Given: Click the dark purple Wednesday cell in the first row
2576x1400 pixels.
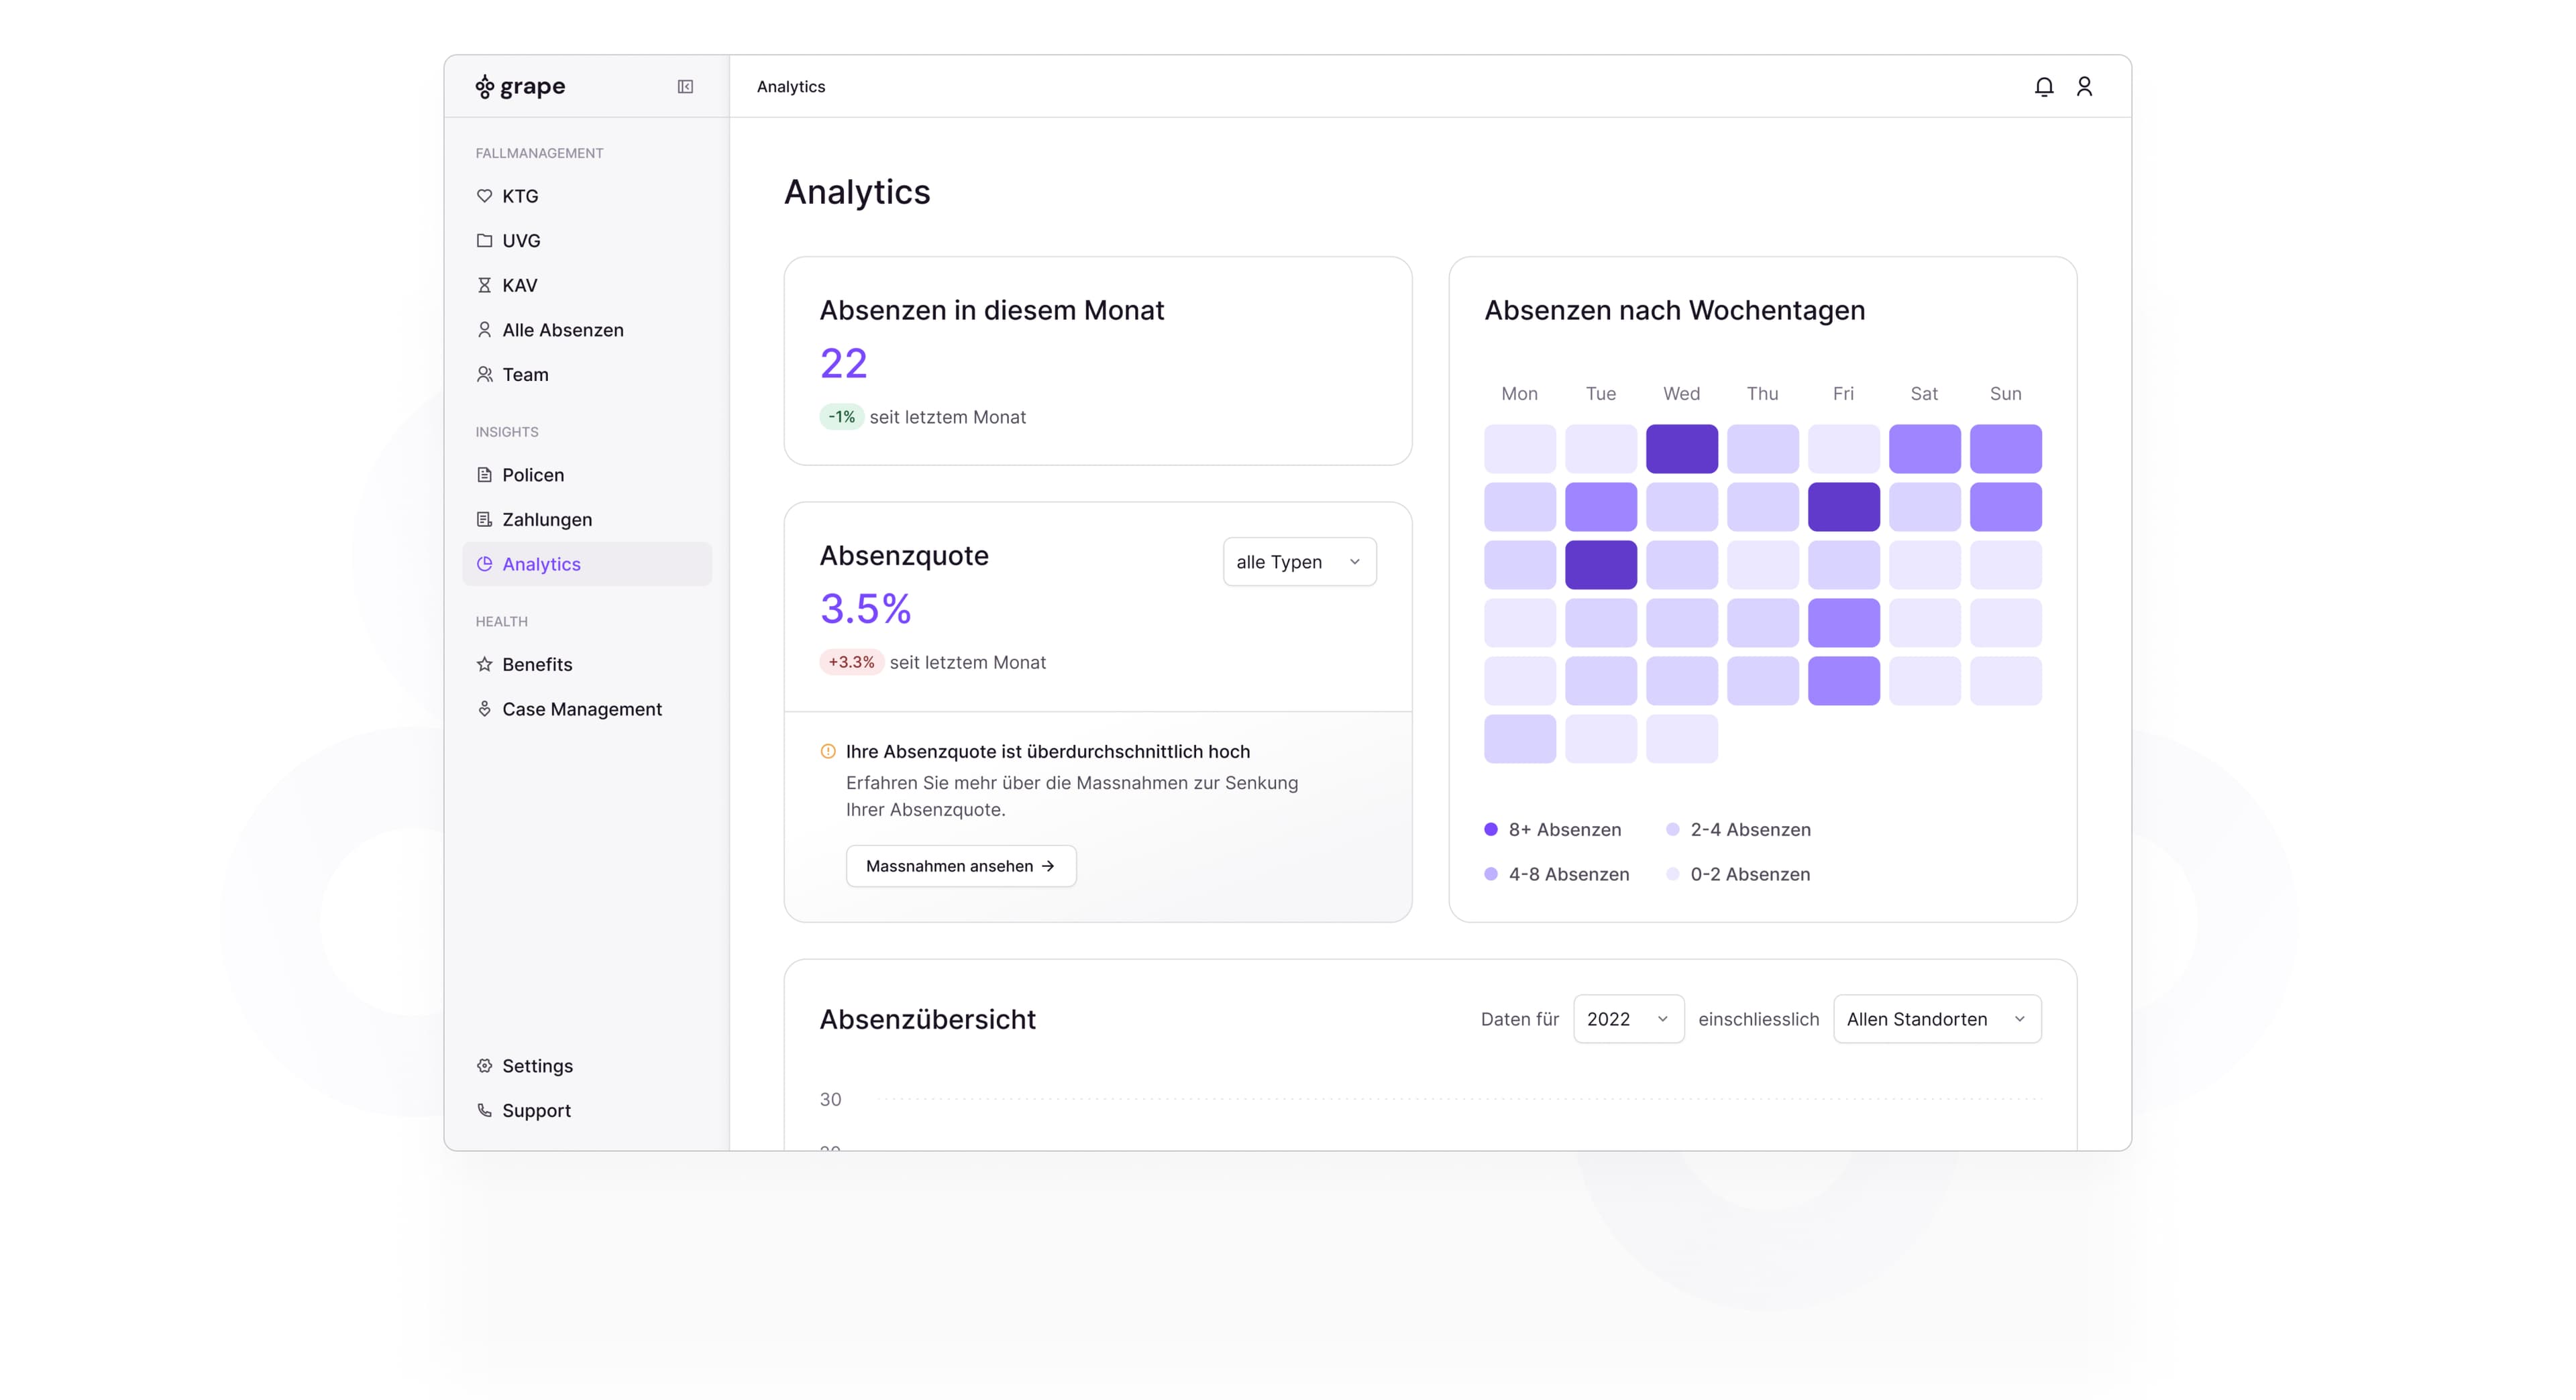Looking at the screenshot, I should (1681, 449).
